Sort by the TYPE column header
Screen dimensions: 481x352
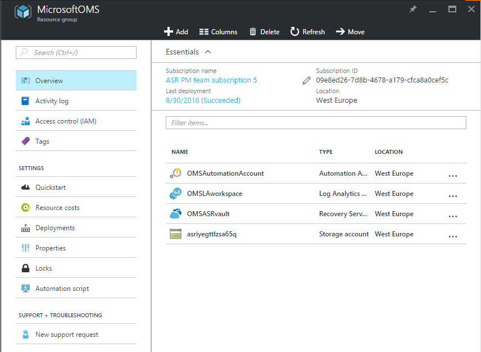(325, 152)
